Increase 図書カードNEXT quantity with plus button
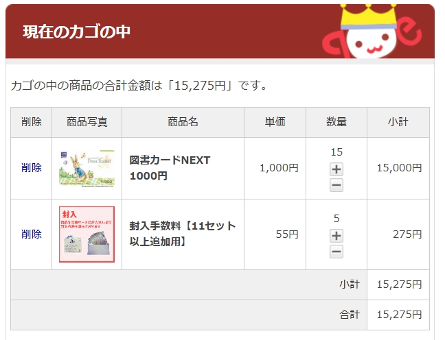Viewport: 445px width, 340px height. pos(336,169)
